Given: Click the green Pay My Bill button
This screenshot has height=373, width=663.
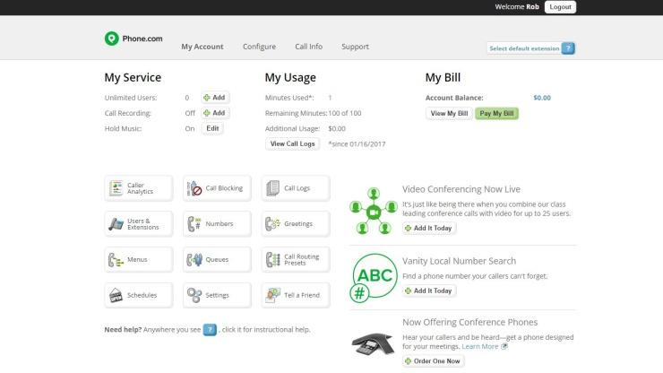Looking at the screenshot, I should coord(496,114).
